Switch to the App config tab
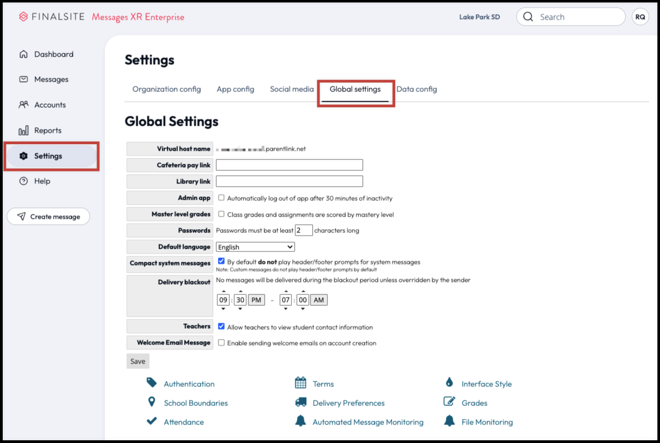Screen dimensions: 660x443 point(235,89)
